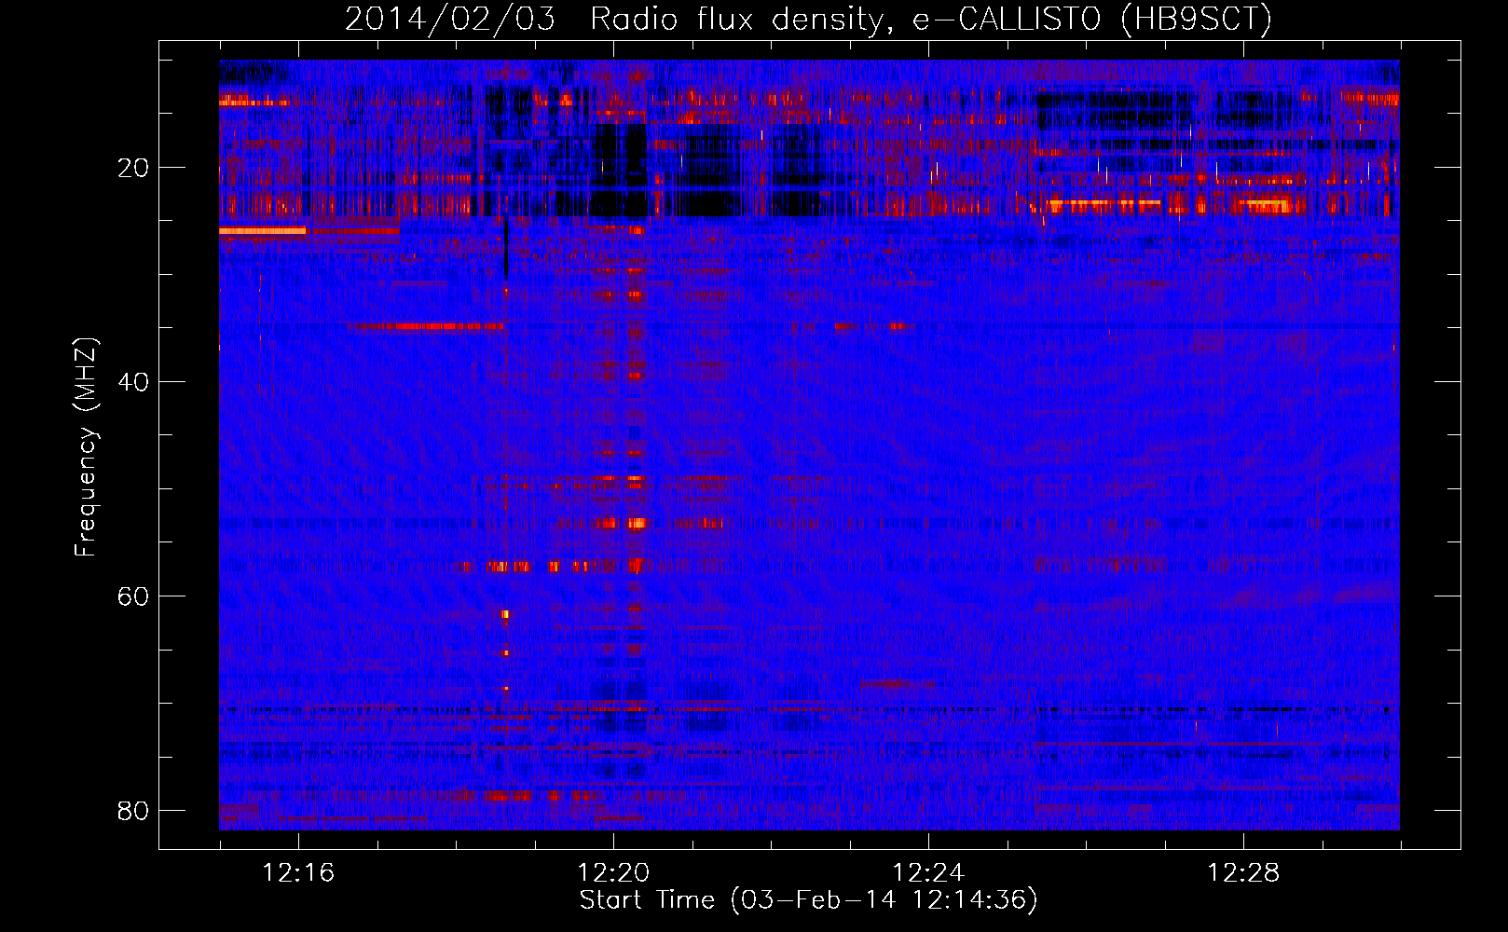Click the 12:16 time axis label
Viewport: 1508px width, 932px height.
tap(298, 873)
